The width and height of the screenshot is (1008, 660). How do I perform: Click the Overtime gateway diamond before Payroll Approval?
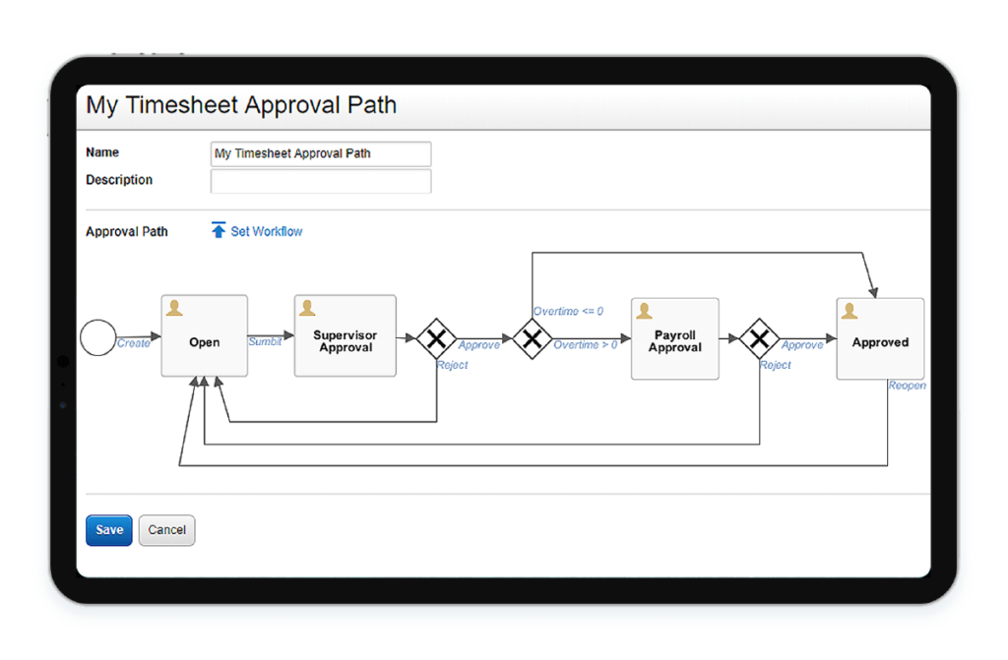(x=532, y=339)
